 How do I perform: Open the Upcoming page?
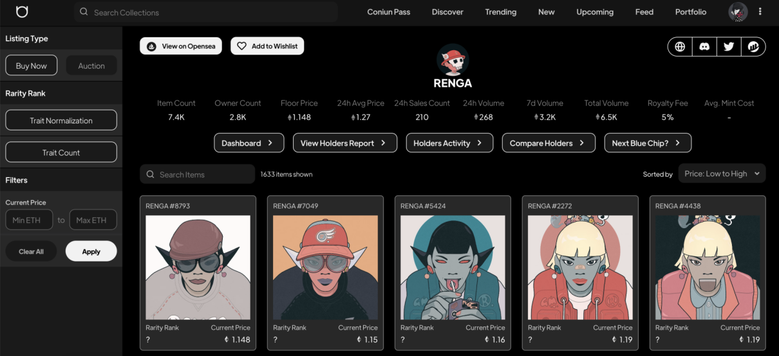pos(595,12)
